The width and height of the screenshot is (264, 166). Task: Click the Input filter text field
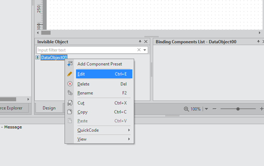pos(87,50)
